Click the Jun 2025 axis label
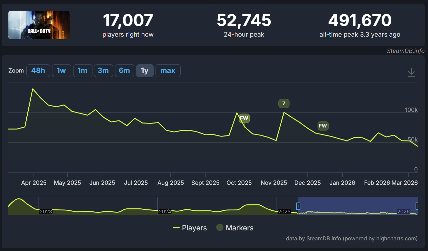Viewport: 428px width, 251px height. (x=102, y=183)
